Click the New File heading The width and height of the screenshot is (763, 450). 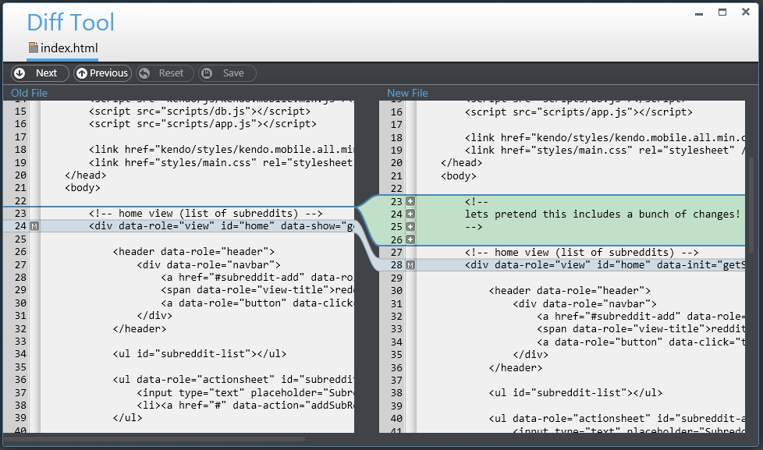point(407,93)
